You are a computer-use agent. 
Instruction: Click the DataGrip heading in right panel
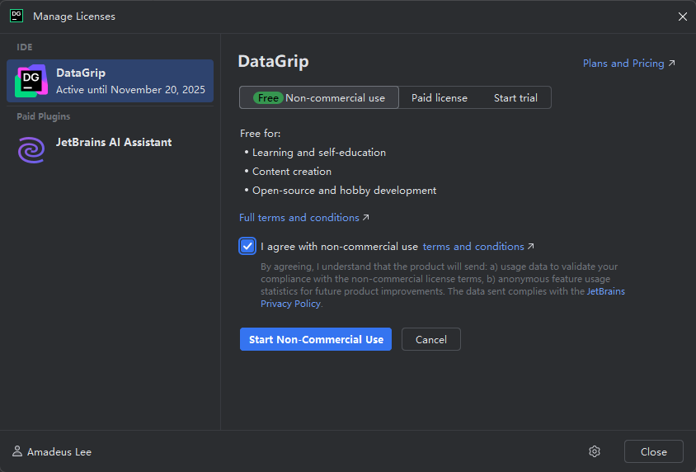(273, 61)
